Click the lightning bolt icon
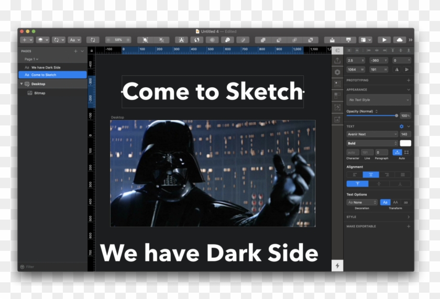 tap(337, 266)
